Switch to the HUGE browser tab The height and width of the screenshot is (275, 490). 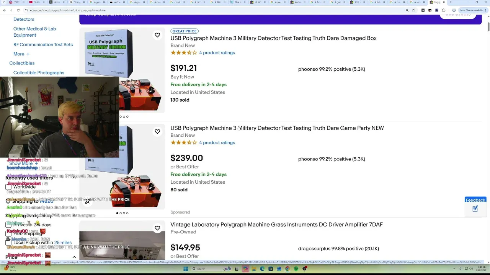pyautogui.click(x=258, y=2)
